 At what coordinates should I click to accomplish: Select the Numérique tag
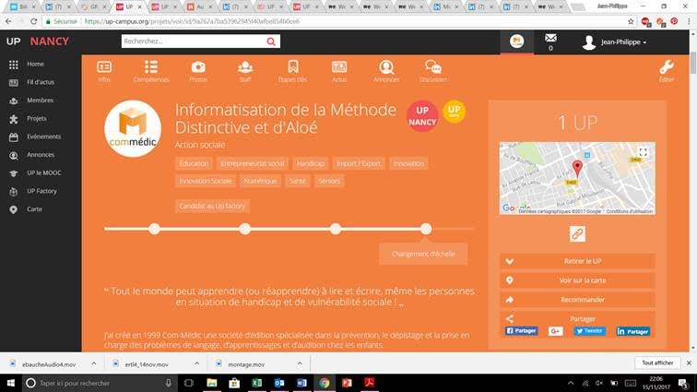[260, 181]
